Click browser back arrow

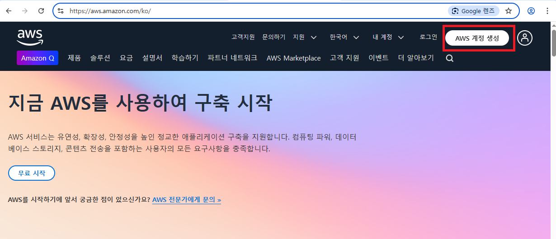click(9, 11)
